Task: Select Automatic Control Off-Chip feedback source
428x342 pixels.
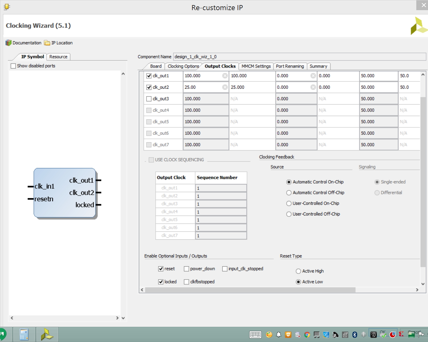Action: pos(289,193)
